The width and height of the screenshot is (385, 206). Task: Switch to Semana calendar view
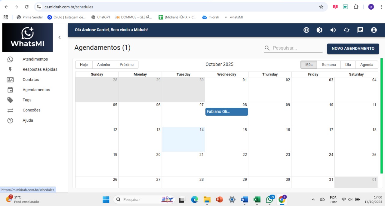coord(328,65)
